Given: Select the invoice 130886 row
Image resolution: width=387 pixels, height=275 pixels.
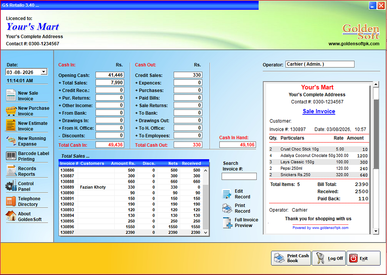Looking at the screenshot, I should click(x=131, y=170).
